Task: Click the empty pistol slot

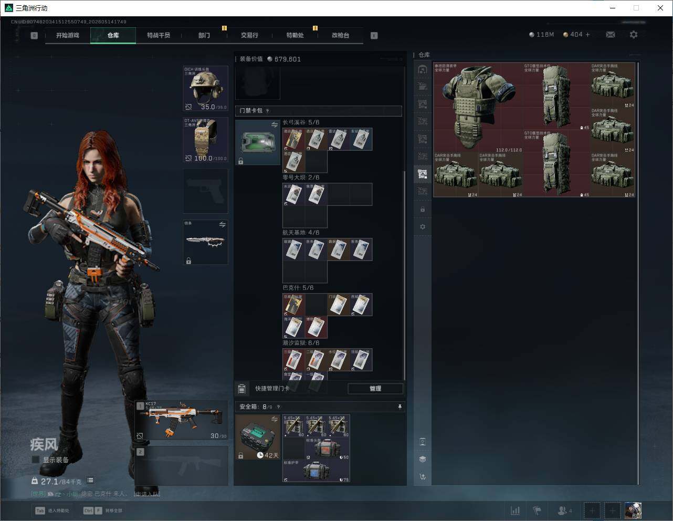Action: (206, 191)
